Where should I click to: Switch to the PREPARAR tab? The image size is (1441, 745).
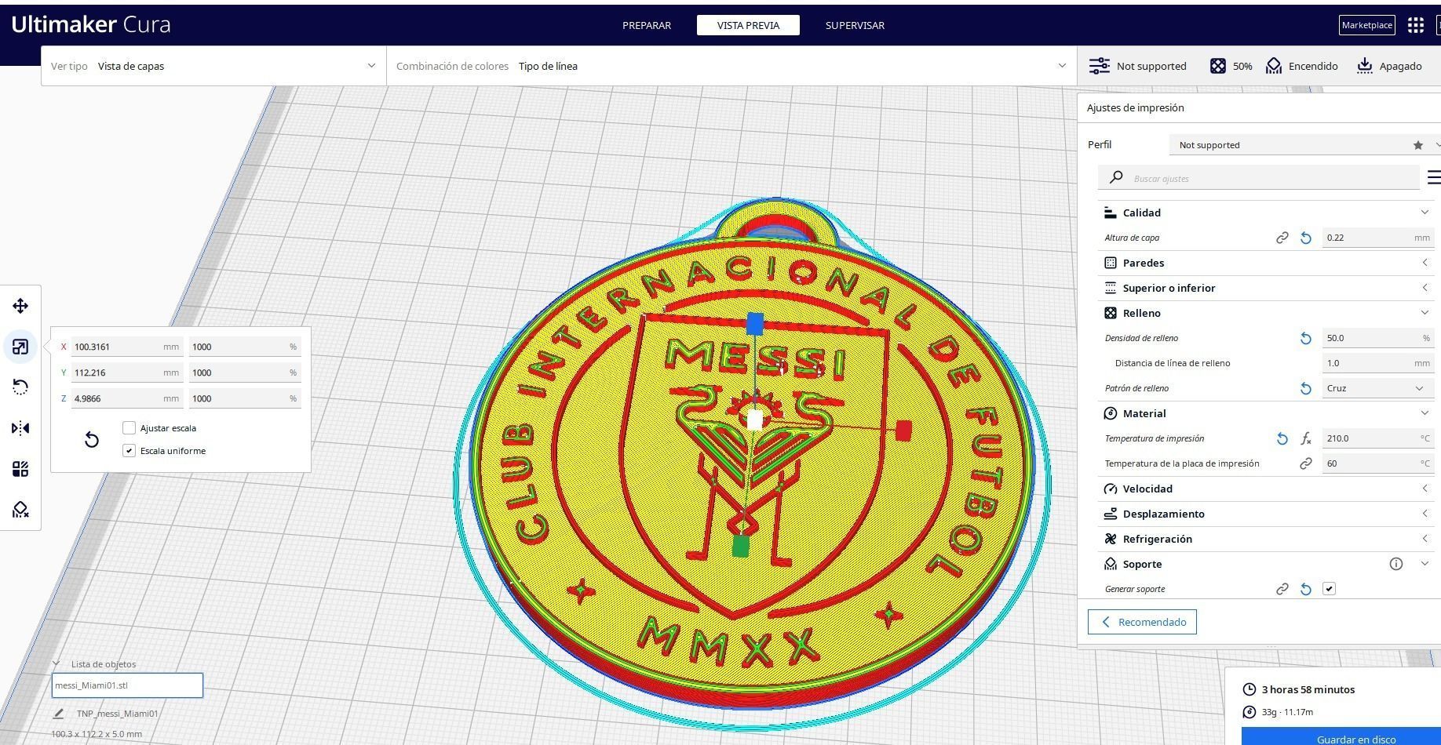(x=647, y=25)
